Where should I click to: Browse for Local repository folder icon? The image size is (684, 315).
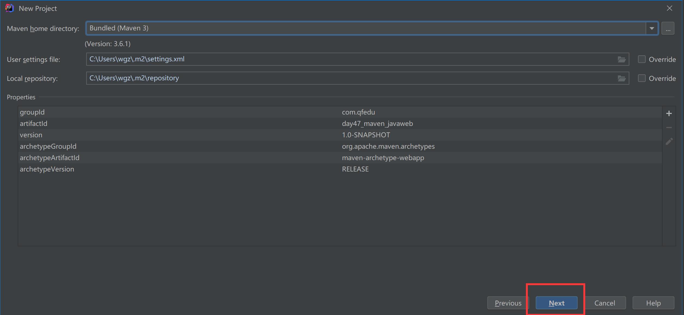pyautogui.click(x=622, y=78)
